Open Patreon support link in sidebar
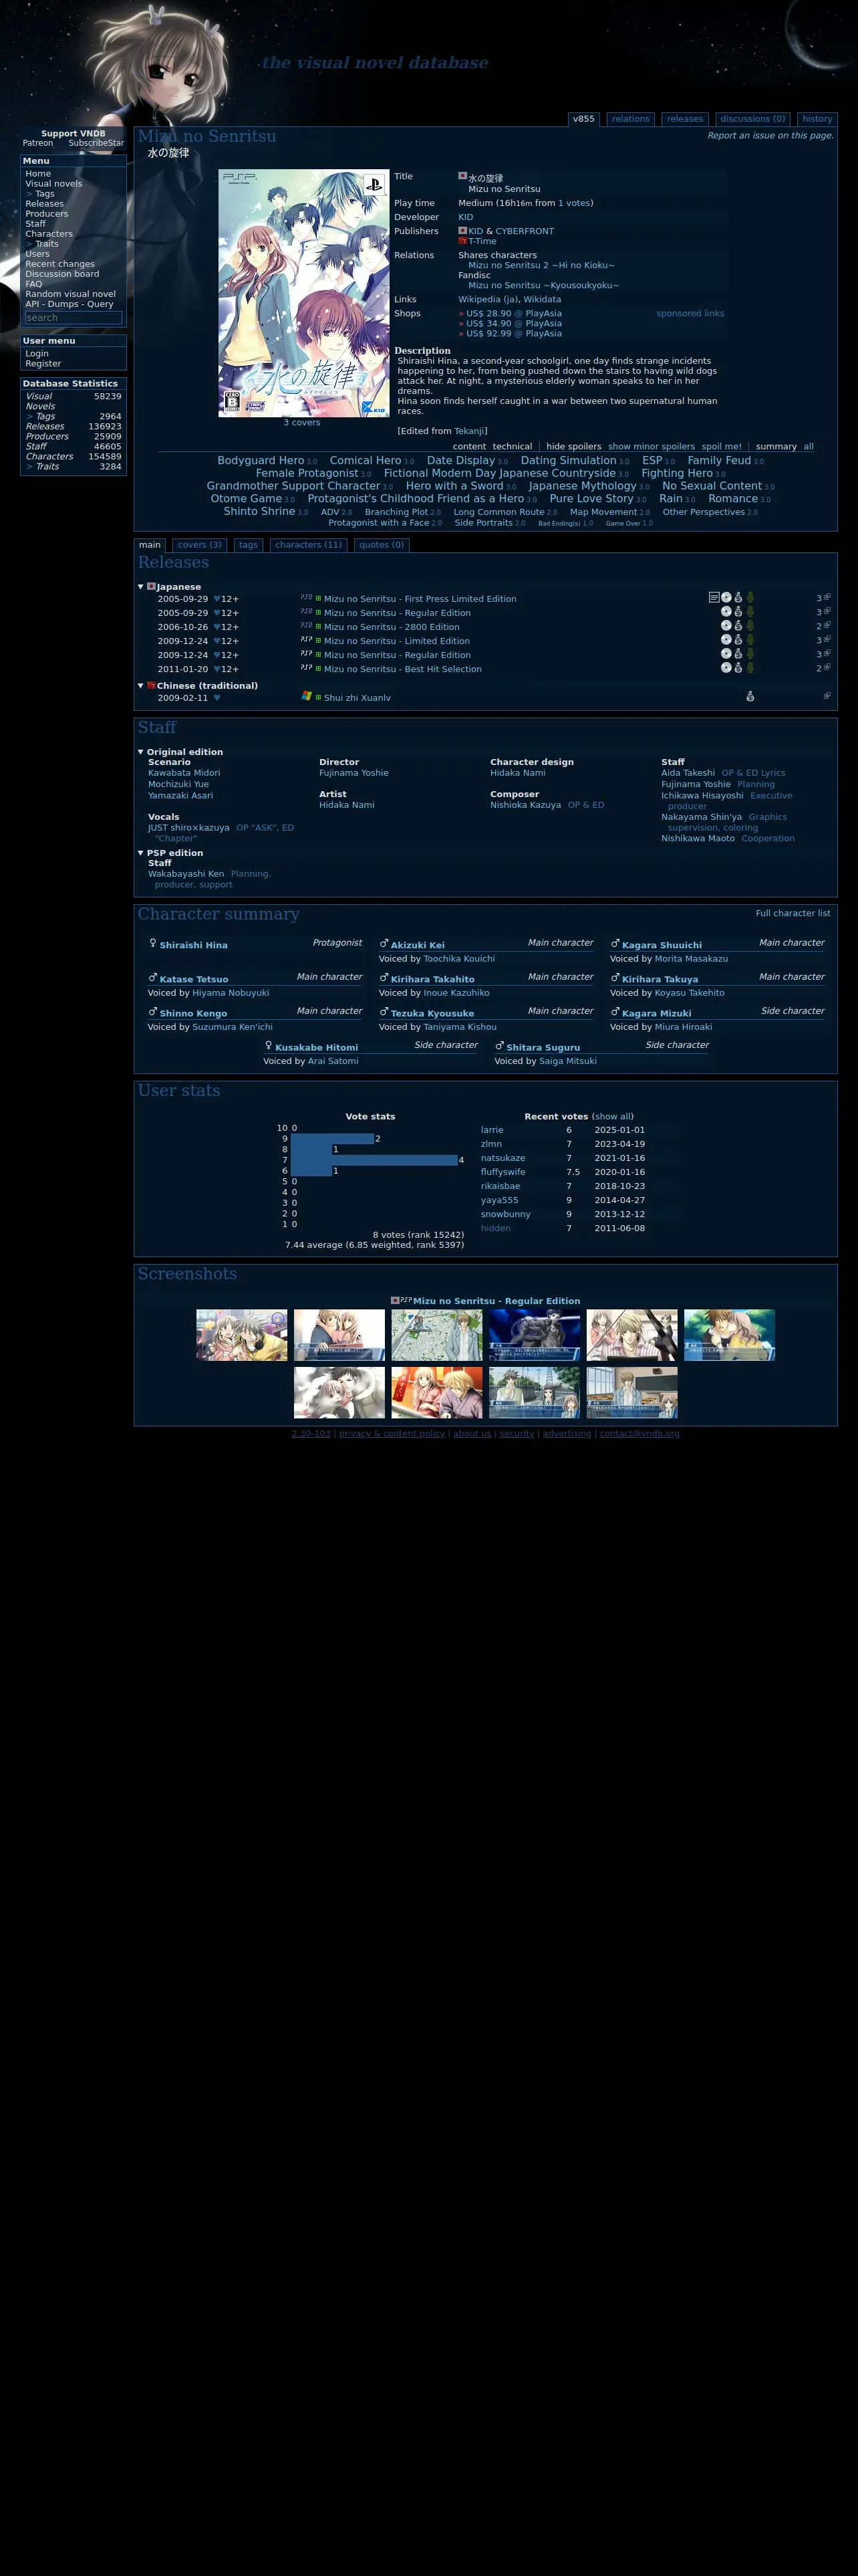 pyautogui.click(x=38, y=143)
